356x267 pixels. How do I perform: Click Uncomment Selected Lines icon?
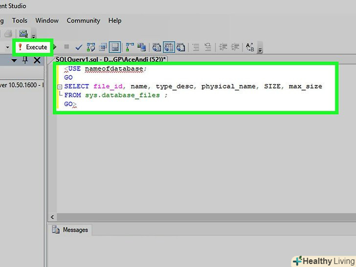pyautogui.click(x=208, y=47)
